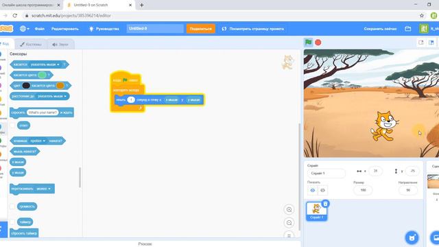Click "Посмотреть страницу проекта"
Viewport: 439px width, 247px height.
(252, 29)
